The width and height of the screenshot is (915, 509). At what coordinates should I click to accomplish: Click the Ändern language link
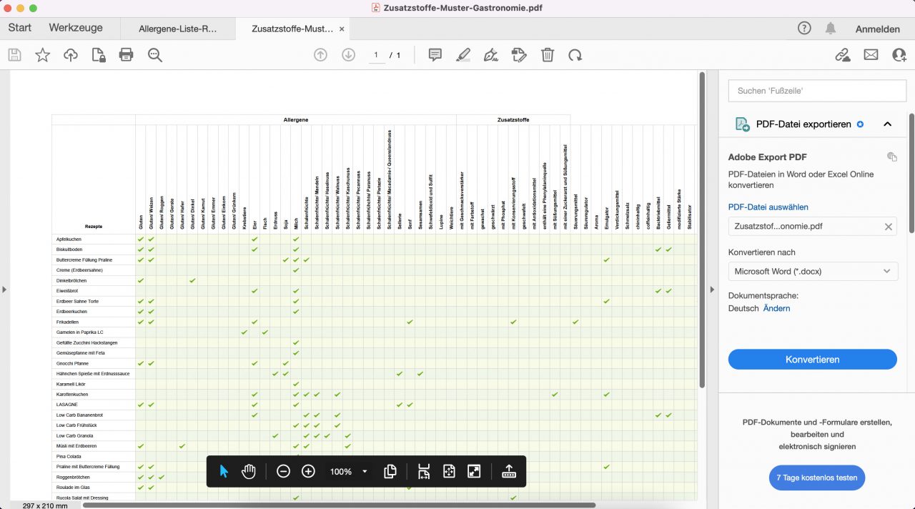(776, 308)
